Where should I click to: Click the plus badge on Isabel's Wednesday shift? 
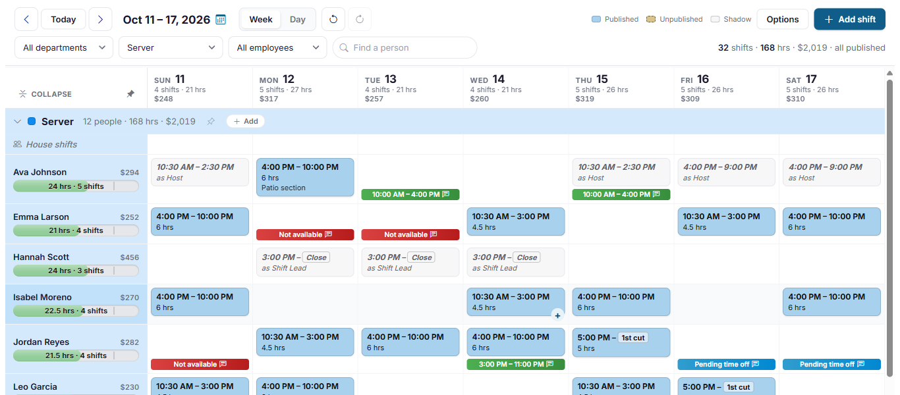557,315
